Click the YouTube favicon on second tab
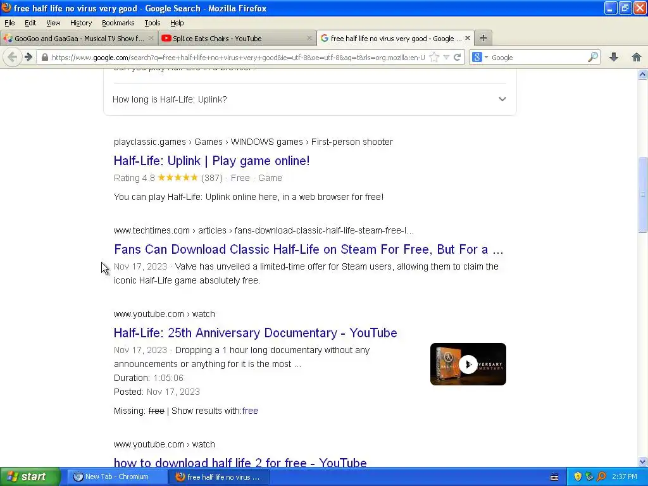 [166, 38]
